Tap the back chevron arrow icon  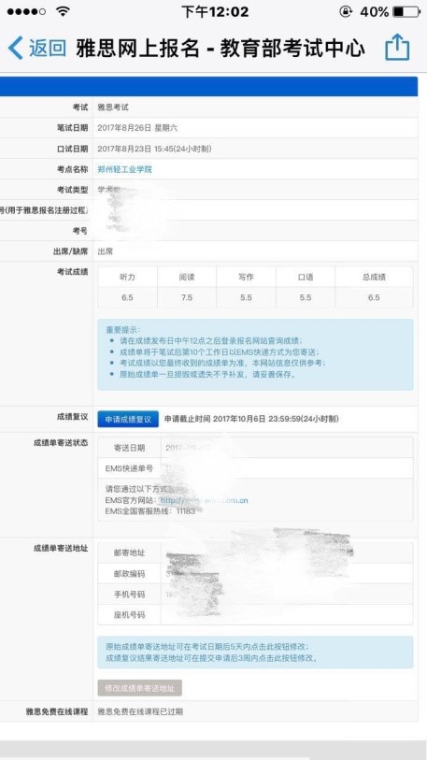[16, 48]
